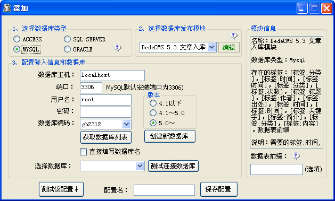This screenshot has height=201, width=335.
Task: Select the SQL-SERVER radio option
Action: 67,39
